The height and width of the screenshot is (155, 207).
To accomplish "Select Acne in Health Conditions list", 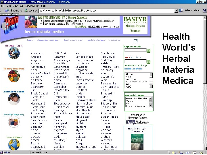I will [128, 77].
